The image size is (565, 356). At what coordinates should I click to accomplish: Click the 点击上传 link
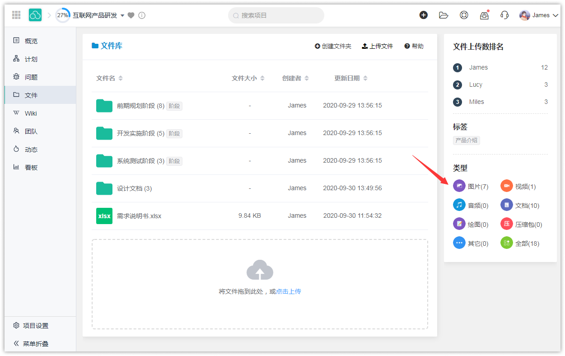(x=288, y=291)
